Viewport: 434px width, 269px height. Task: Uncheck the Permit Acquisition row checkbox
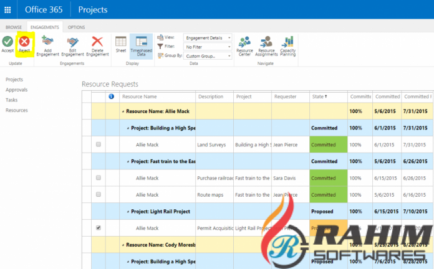(x=99, y=228)
